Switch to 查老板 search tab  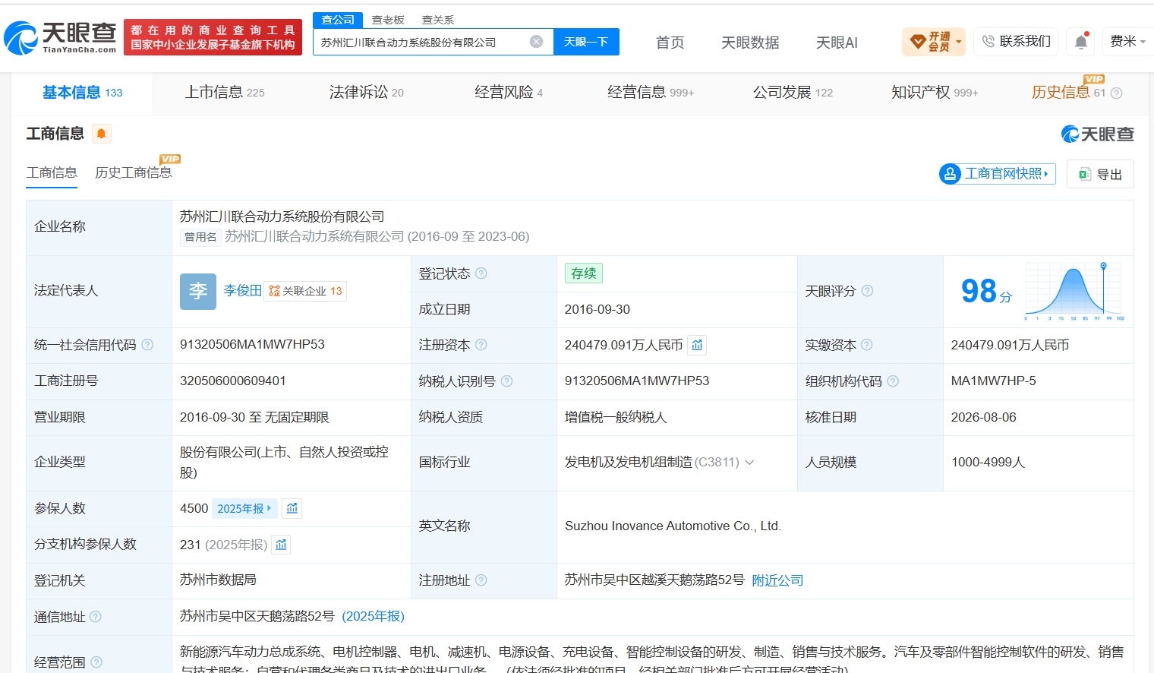point(388,20)
